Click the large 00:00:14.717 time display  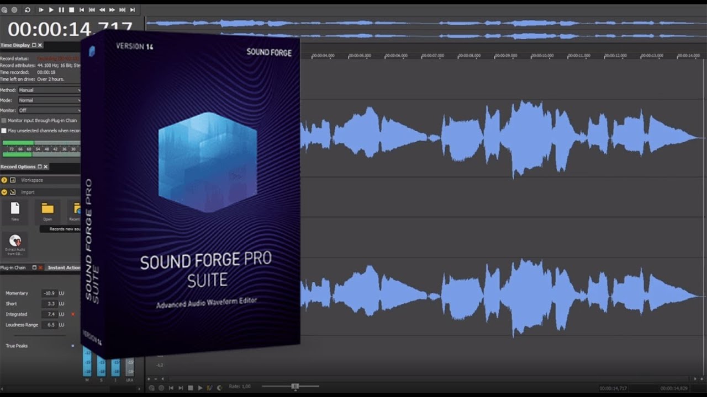pyautogui.click(x=70, y=29)
